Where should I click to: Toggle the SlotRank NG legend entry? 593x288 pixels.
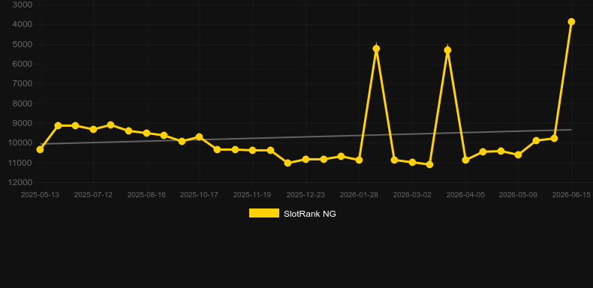292,214
